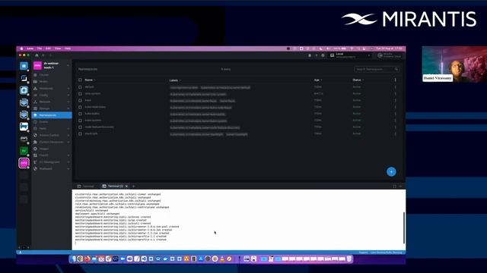The width and height of the screenshot is (487, 273).
Task: Open the Lens menu in menu bar
Action: [x=30, y=49]
